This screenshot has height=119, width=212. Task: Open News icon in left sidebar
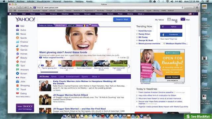point(18,34)
